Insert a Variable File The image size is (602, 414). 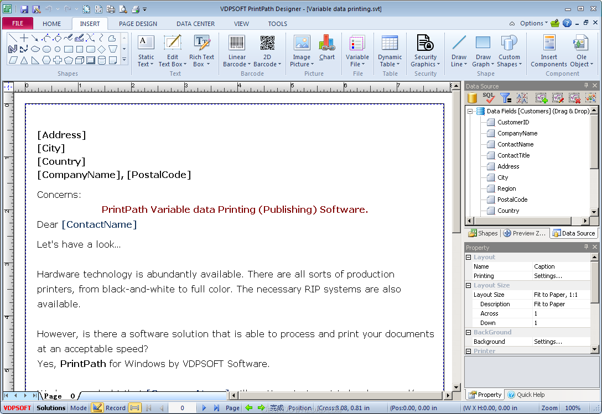coord(357,51)
